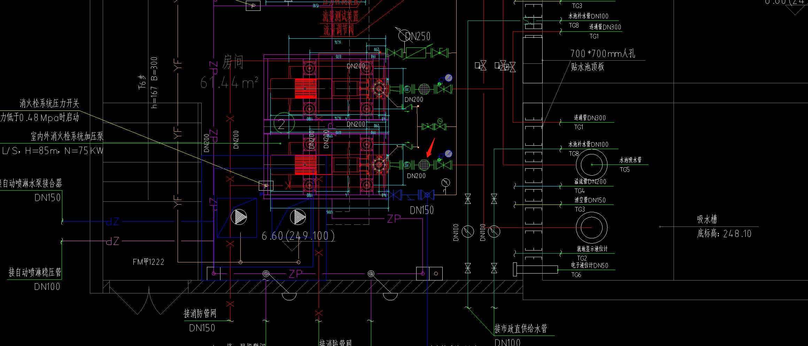Click the pressure gauge symbol beside the DN150 blue valve
The image size is (808, 346).
point(445,183)
